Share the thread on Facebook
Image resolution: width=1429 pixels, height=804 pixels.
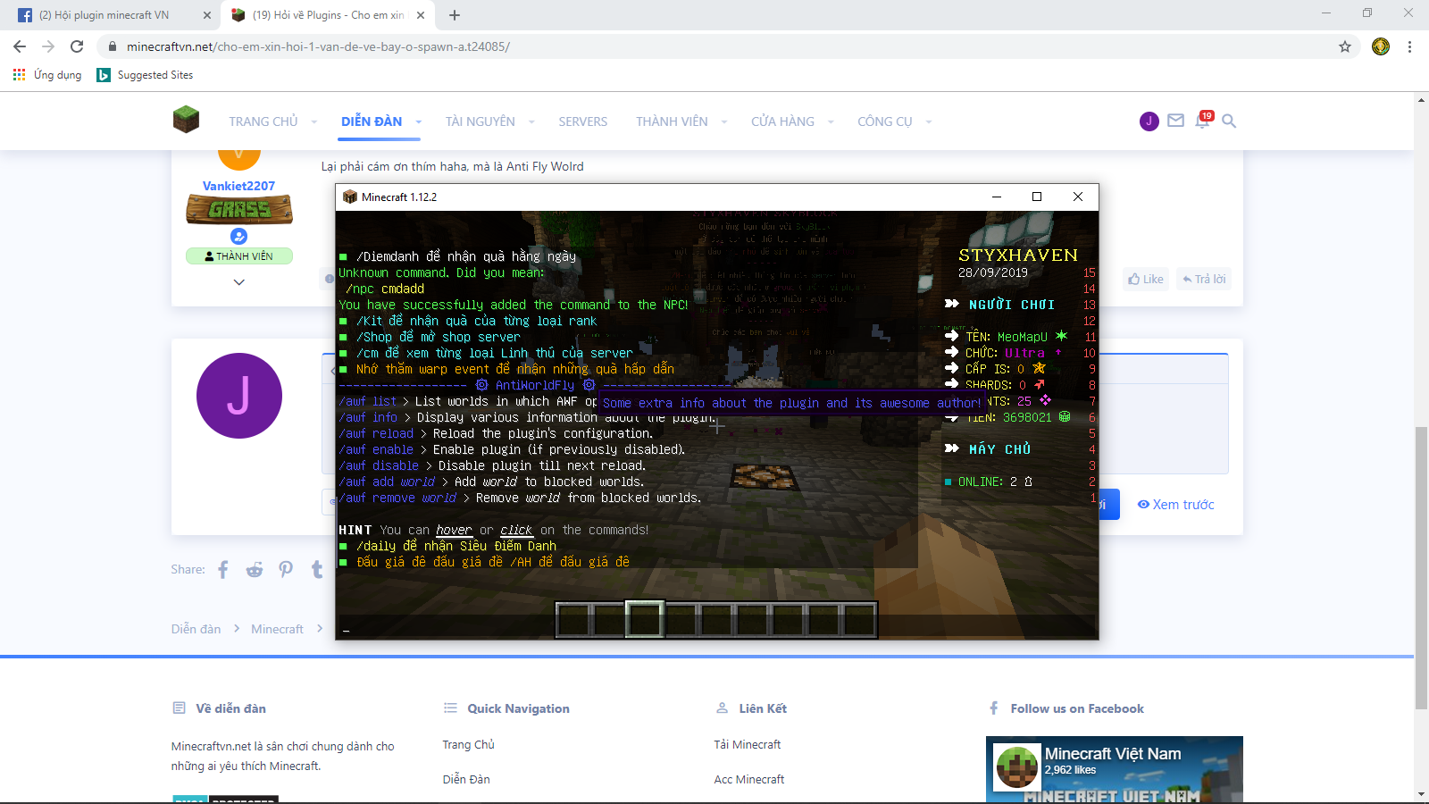[x=223, y=569]
